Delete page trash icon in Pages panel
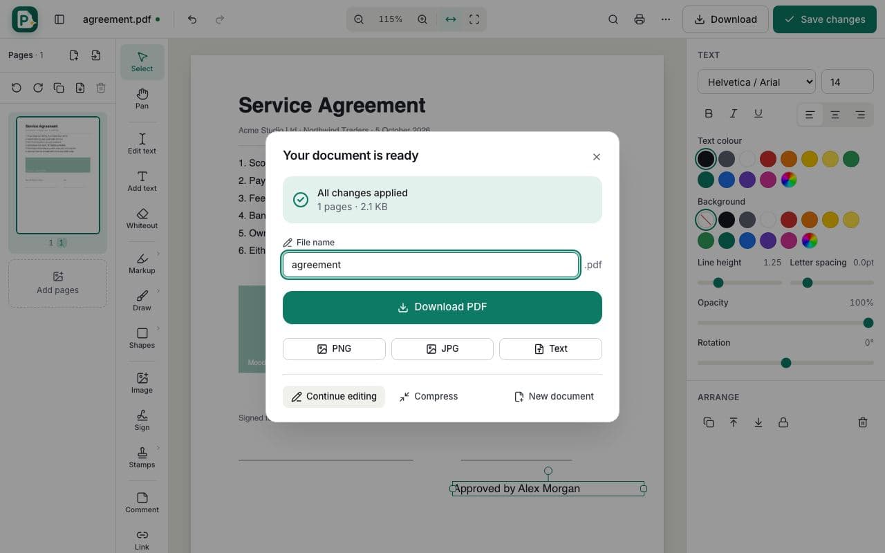The image size is (885, 553). (101, 88)
